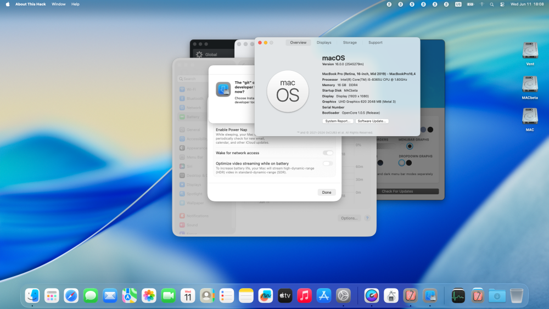Viewport: 549px width, 309px height.
Task: Click the Software Update button
Action: (x=372, y=121)
